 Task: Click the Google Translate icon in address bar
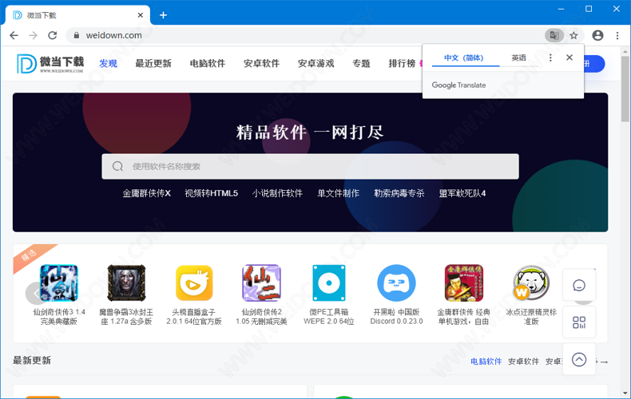[554, 35]
